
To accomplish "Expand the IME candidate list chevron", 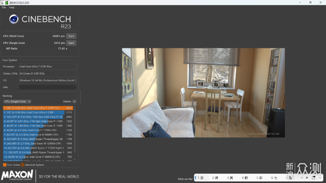I will pos(320,178).
